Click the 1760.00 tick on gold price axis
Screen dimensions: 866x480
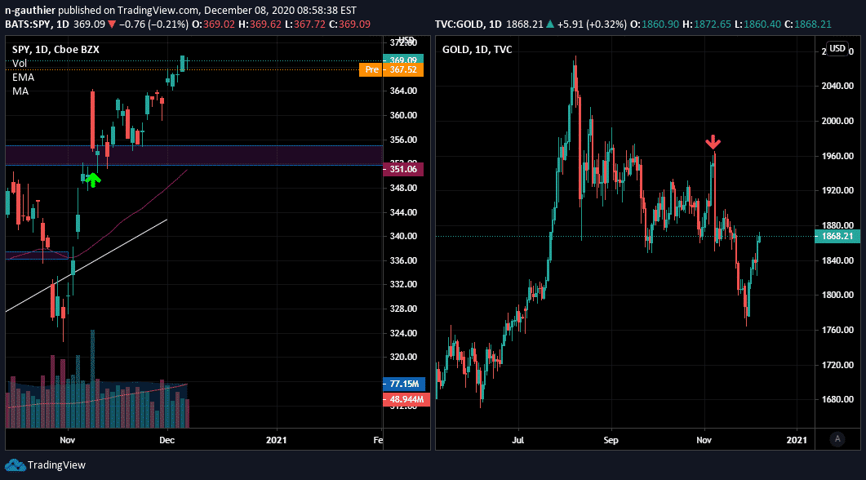pos(837,330)
